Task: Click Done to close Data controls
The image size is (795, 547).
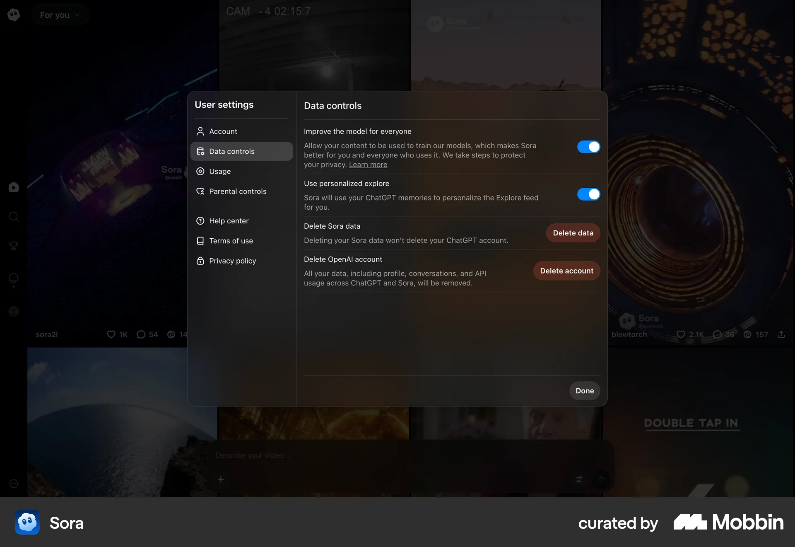Action: [585, 390]
